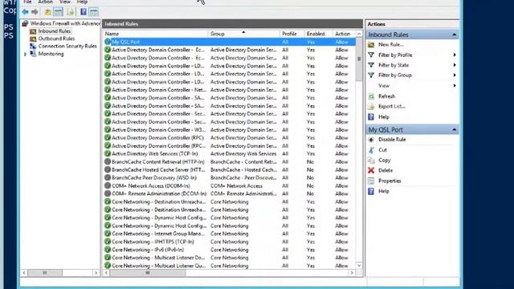Sort rules by the Group column header

click(243, 34)
